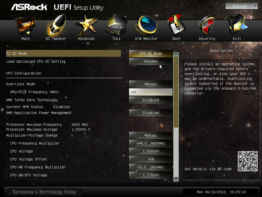Open the Advanced star icon
The image size is (262, 197).
pyautogui.click(x=86, y=25)
